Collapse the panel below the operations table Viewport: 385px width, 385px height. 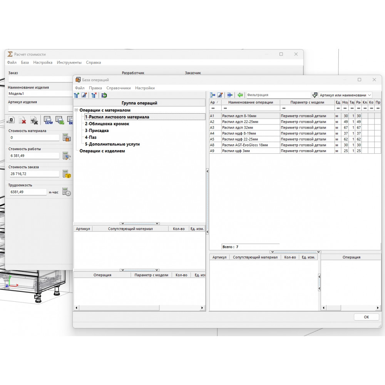(x=295, y=252)
